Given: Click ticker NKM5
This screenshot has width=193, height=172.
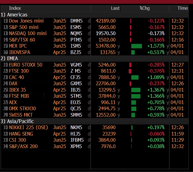Looking at the screenshot, I should pyautogui.click(x=76, y=127).
